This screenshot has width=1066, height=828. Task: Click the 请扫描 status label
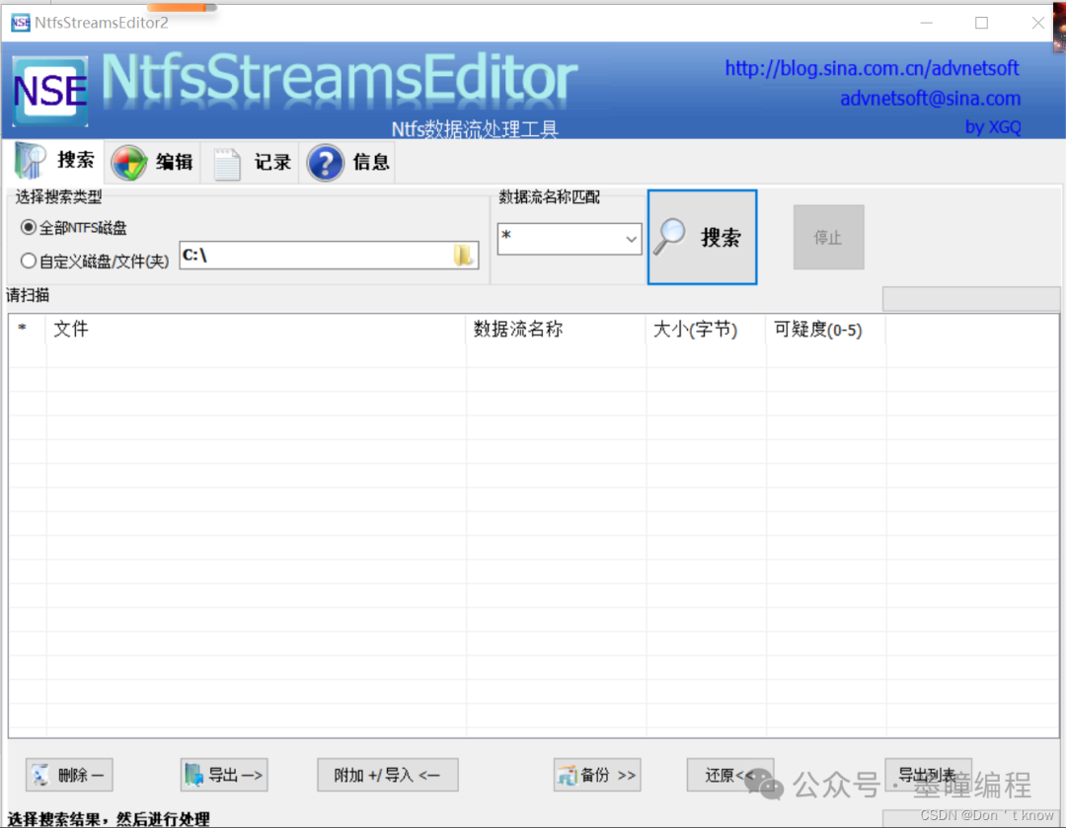tap(28, 295)
